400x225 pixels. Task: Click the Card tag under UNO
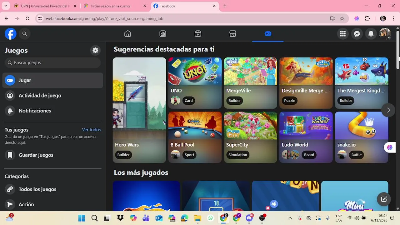click(188, 101)
